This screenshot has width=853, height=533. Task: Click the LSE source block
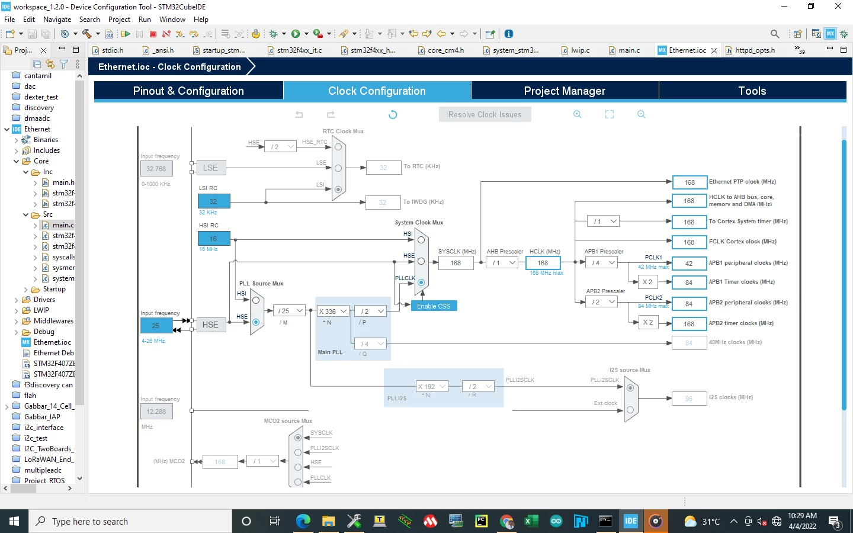click(x=210, y=168)
